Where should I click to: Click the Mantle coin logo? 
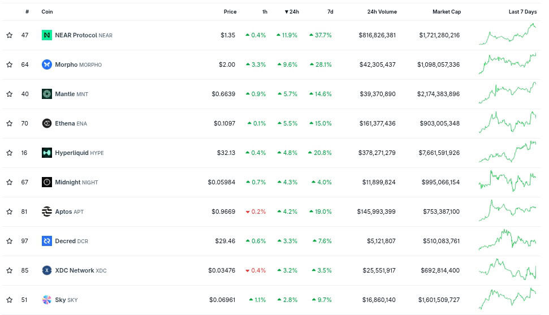point(47,94)
